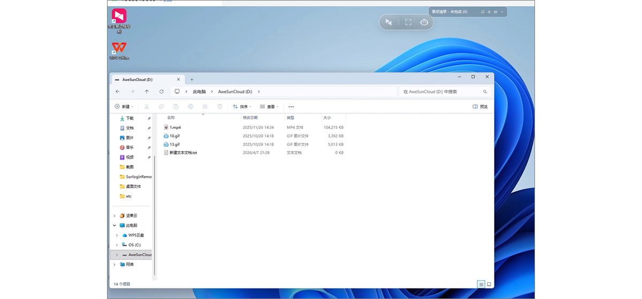Screen dimensions: 642x299
Task: Sort by the 大小 column header
Action: coord(326,117)
